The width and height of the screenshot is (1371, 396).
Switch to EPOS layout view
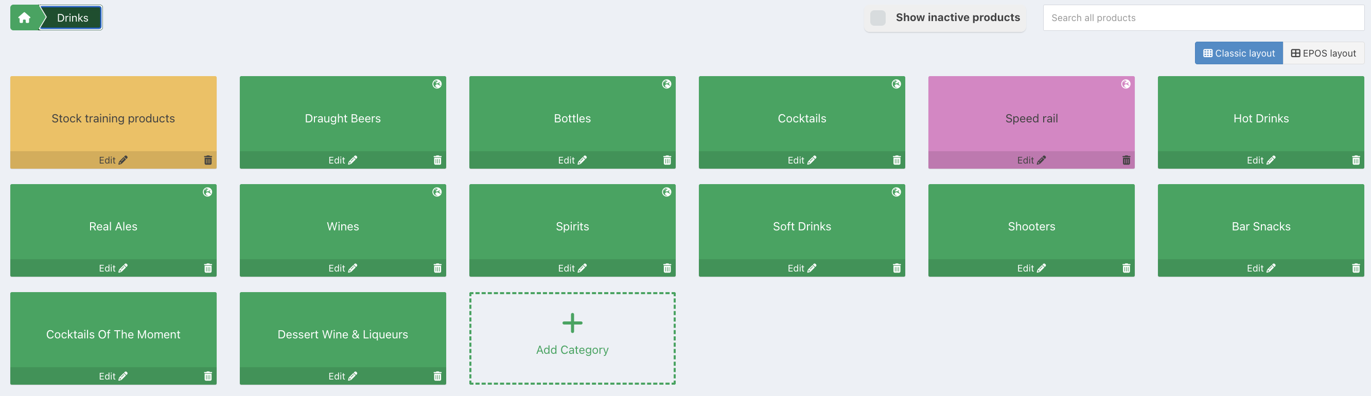1323,53
